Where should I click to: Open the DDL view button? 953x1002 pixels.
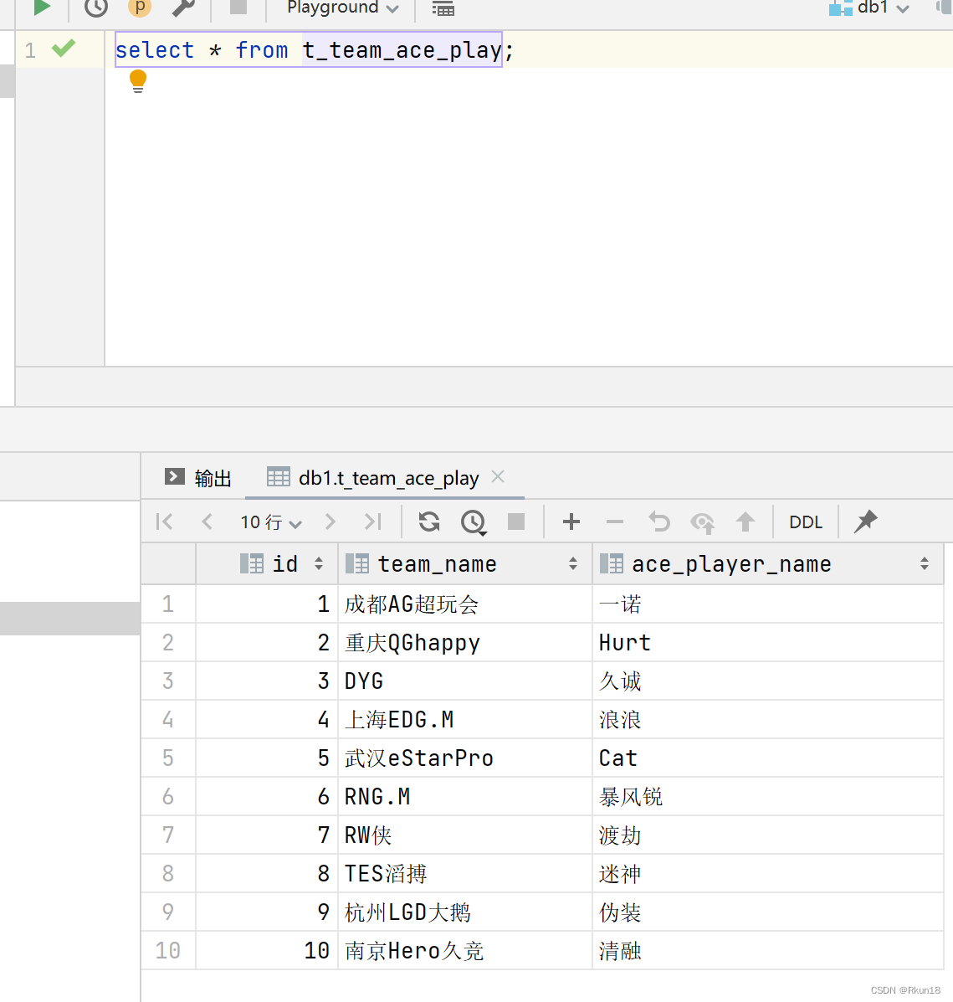pos(806,522)
